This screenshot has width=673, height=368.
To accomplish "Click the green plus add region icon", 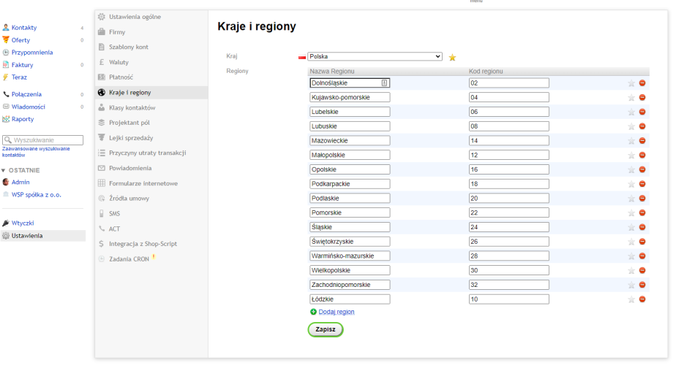I will 314,312.
